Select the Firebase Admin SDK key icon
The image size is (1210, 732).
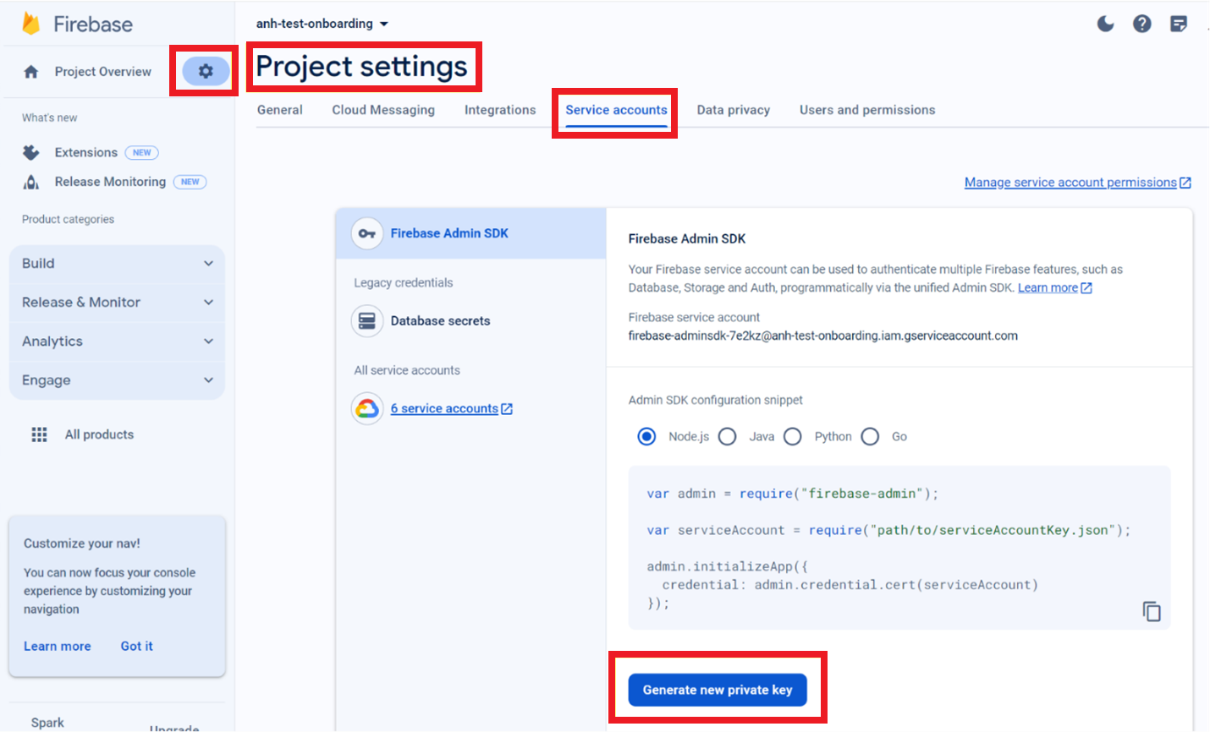(x=367, y=232)
